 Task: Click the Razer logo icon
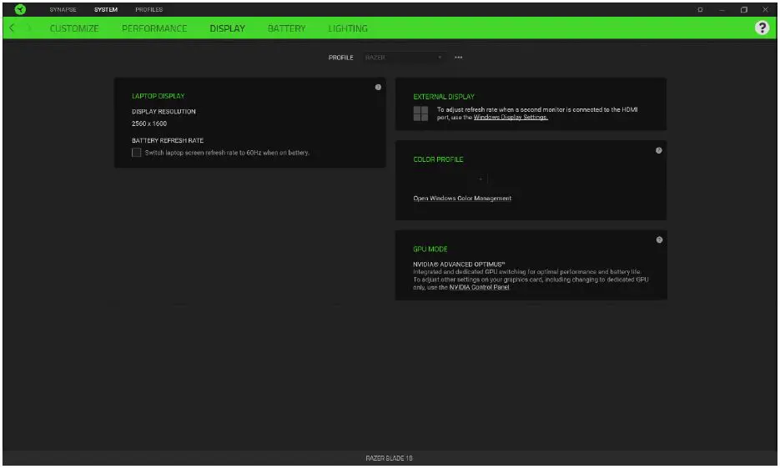point(20,9)
